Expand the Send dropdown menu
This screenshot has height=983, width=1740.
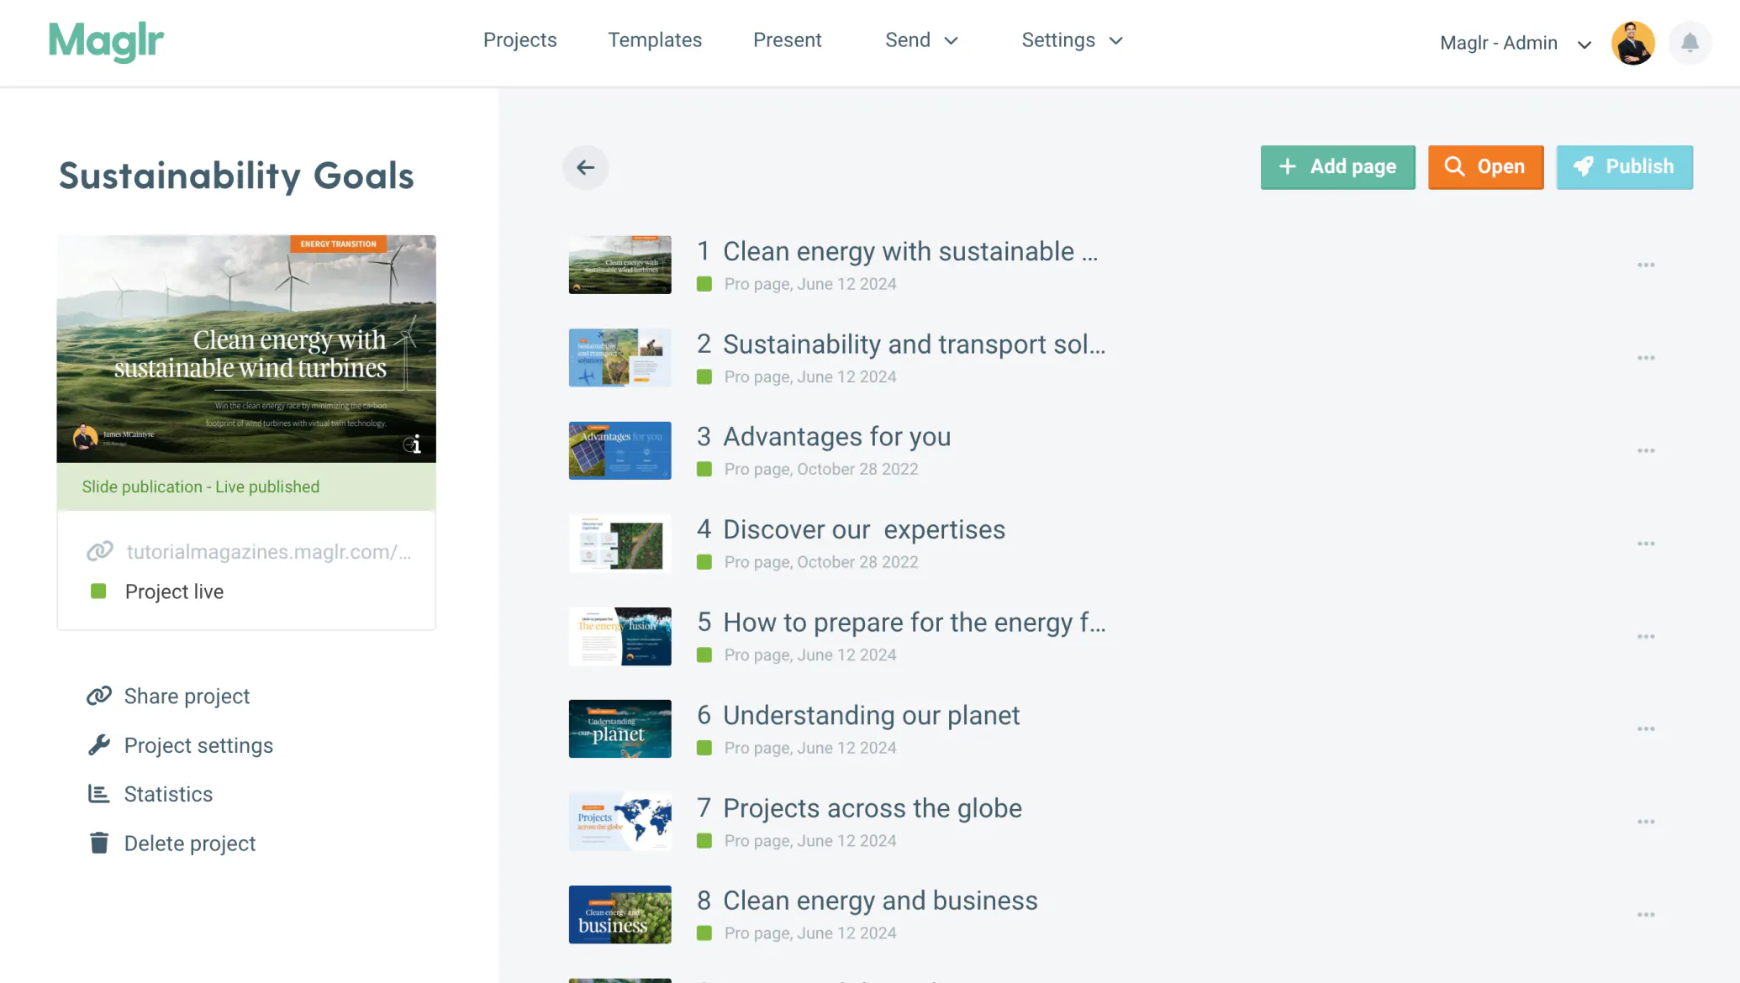click(921, 40)
